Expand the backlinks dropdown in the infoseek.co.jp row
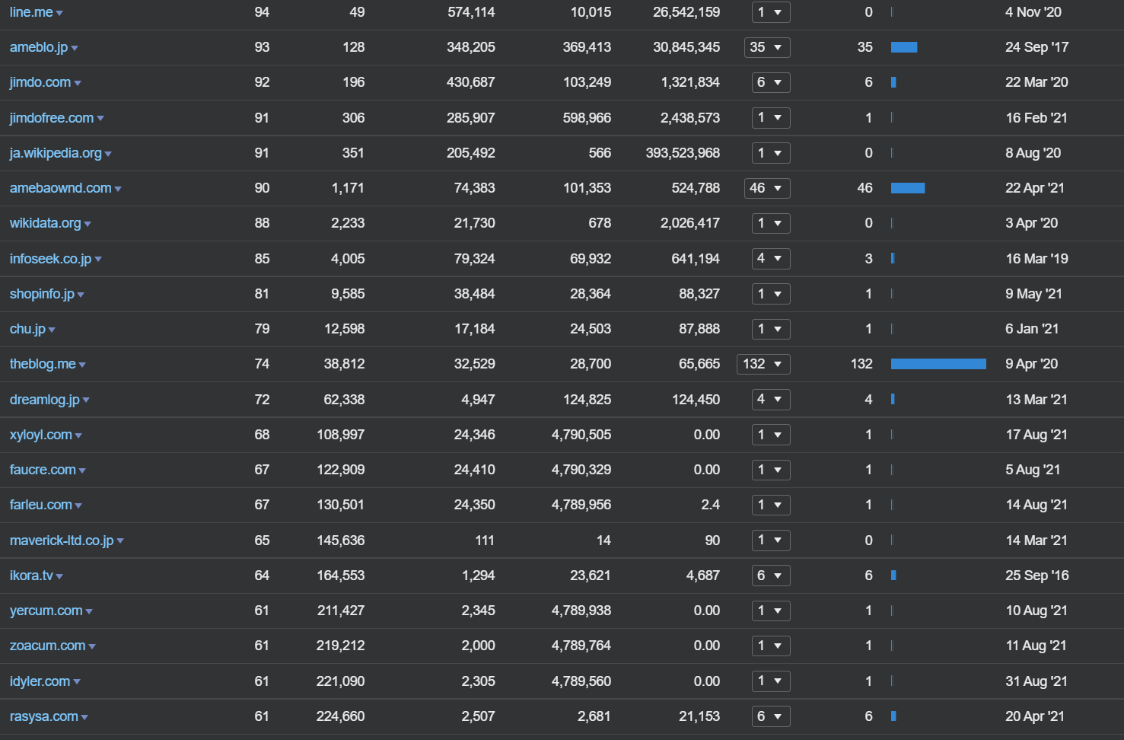The image size is (1124, 740). coord(771,259)
